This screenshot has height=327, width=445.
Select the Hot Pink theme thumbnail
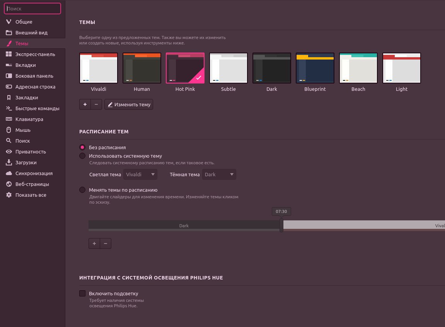(x=185, y=68)
